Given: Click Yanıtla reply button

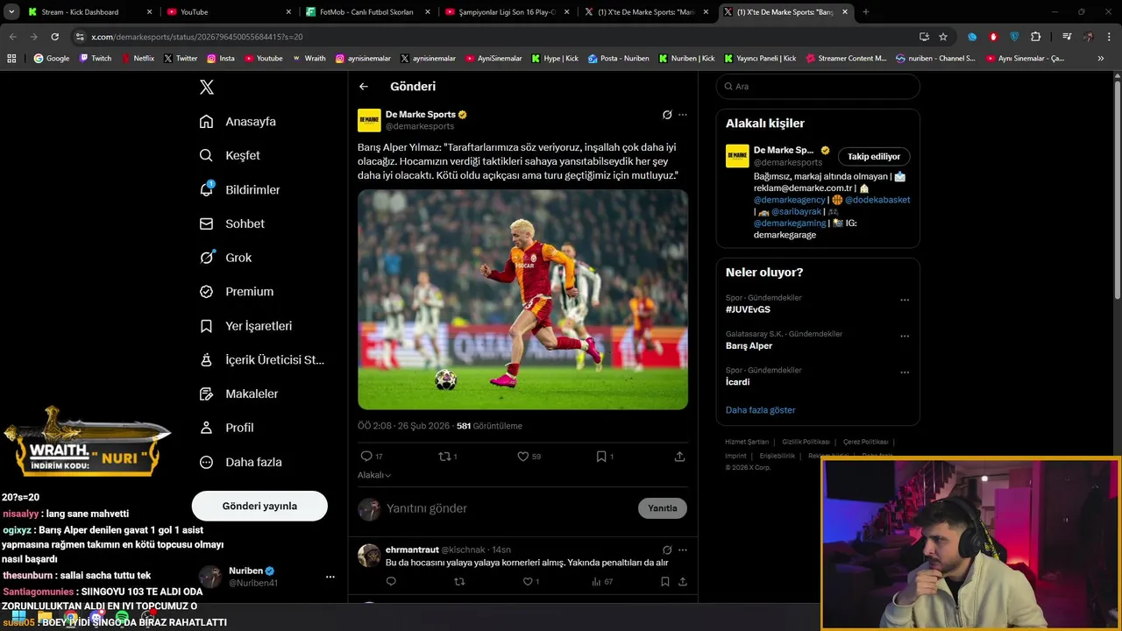Looking at the screenshot, I should click(663, 508).
